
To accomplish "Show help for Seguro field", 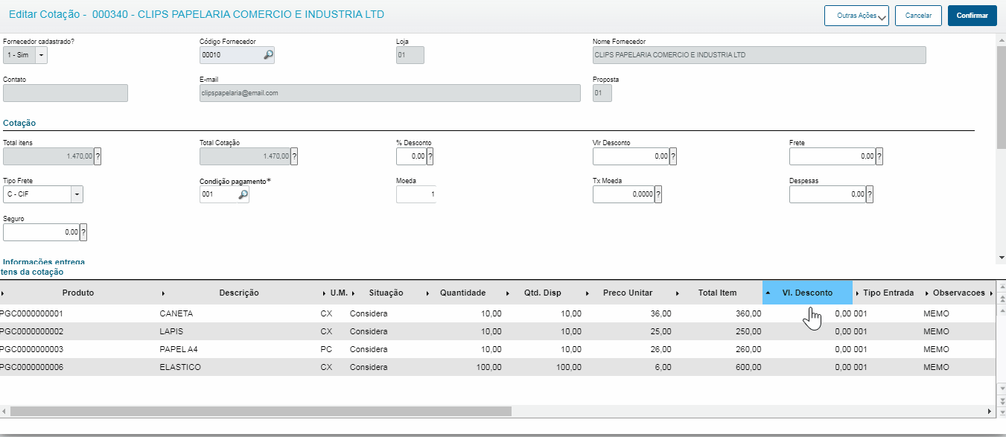I will click(x=83, y=232).
